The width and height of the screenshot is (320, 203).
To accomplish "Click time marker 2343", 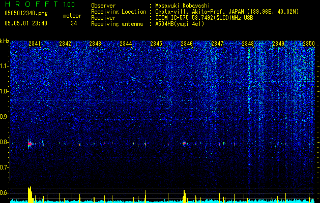I will pos(95,43).
